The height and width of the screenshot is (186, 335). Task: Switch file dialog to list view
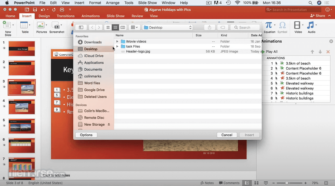tap(115, 27)
